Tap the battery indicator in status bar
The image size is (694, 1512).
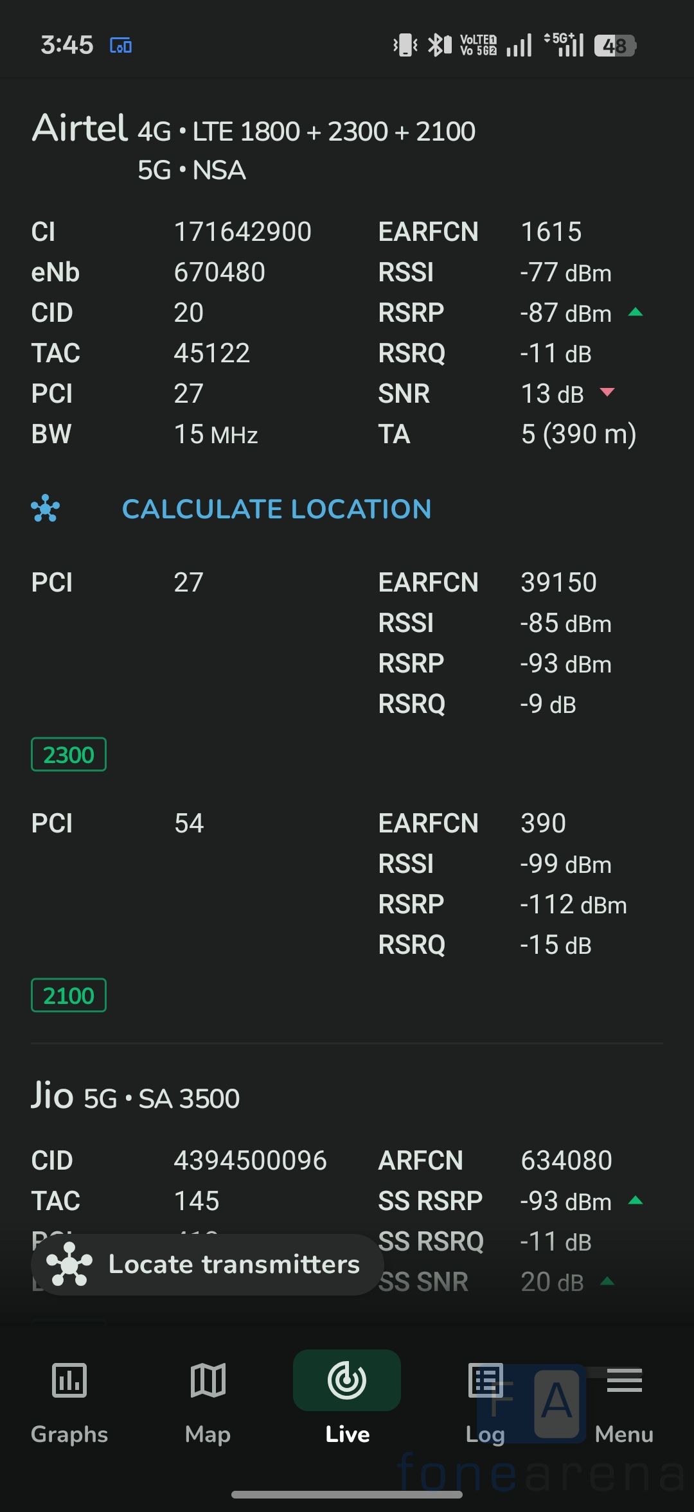(x=615, y=46)
